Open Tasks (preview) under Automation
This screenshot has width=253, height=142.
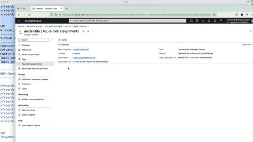click(28, 110)
